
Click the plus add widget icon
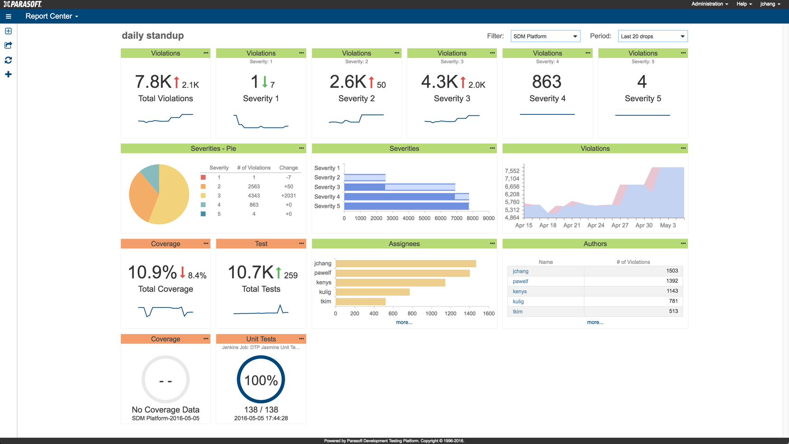[x=8, y=74]
